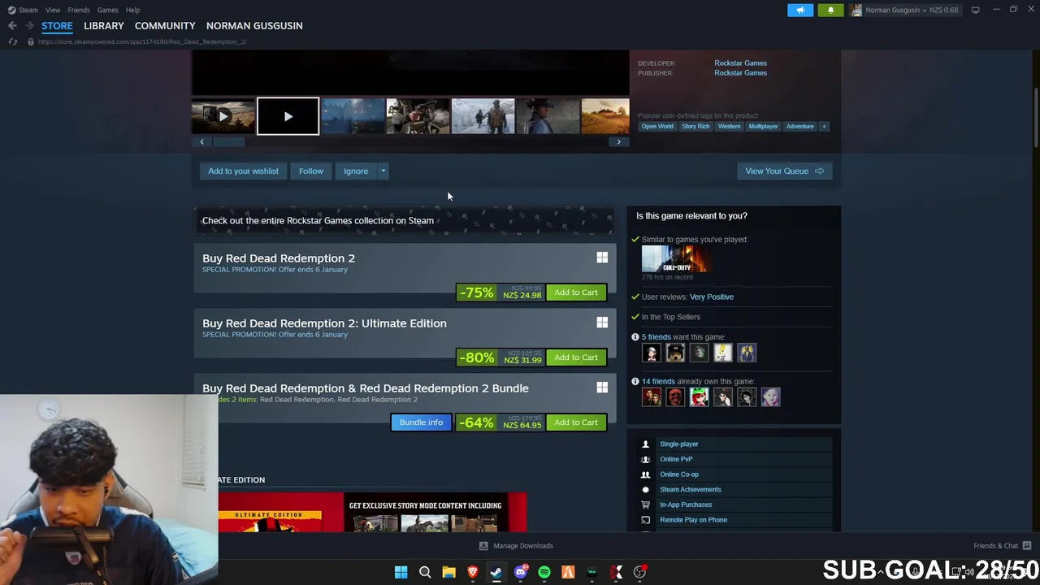Open Windows Start menu
The height and width of the screenshot is (585, 1040).
[401, 572]
